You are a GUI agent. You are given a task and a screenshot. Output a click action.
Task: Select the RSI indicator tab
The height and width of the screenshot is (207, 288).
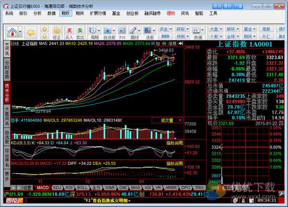click(x=69, y=188)
